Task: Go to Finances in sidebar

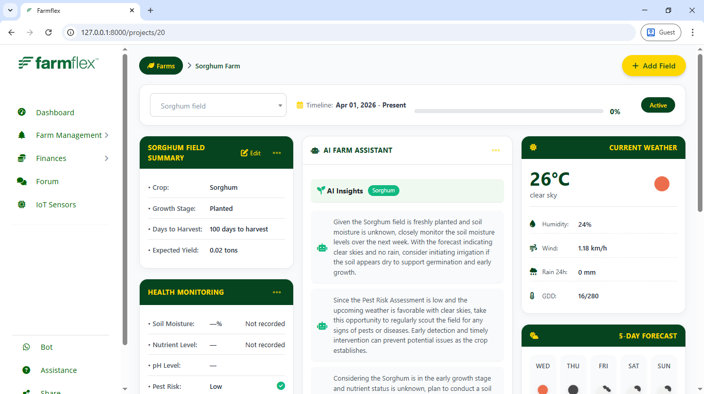Action: (x=51, y=158)
